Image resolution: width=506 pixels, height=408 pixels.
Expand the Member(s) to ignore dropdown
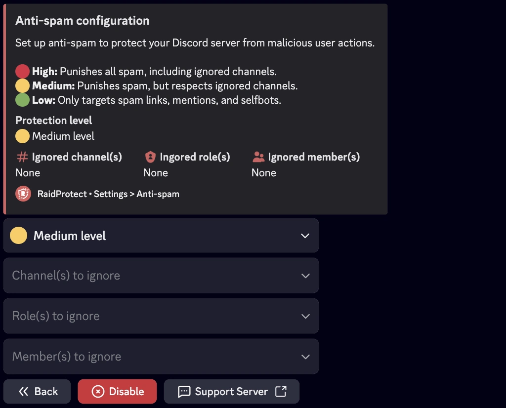[x=161, y=357]
